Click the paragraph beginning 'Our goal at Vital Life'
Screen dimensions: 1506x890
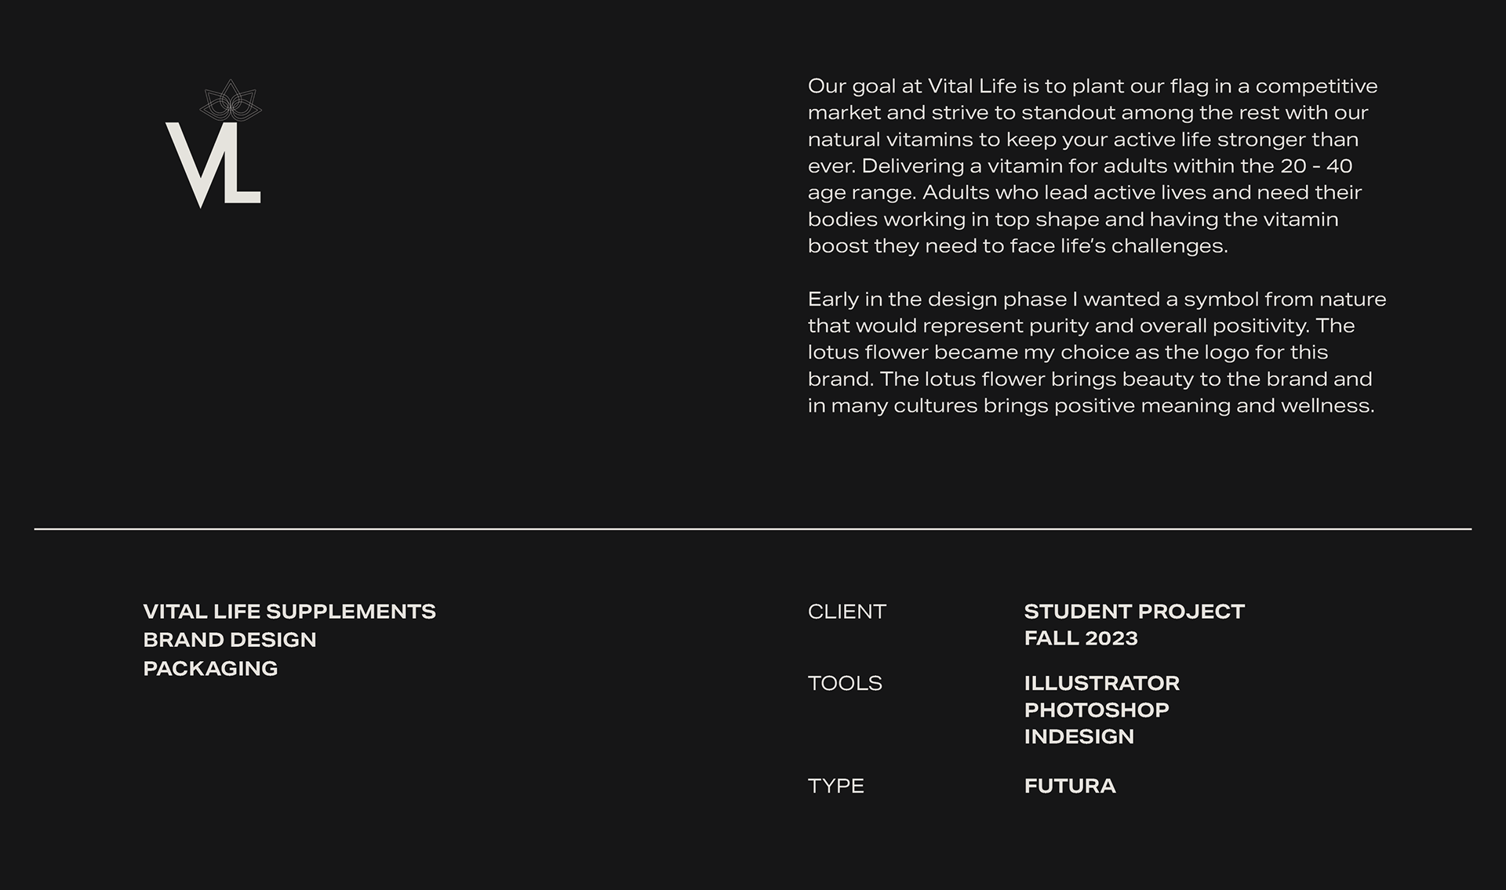[1090, 165]
